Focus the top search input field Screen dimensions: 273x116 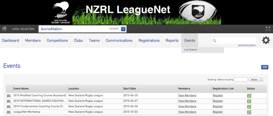click(x=234, y=41)
